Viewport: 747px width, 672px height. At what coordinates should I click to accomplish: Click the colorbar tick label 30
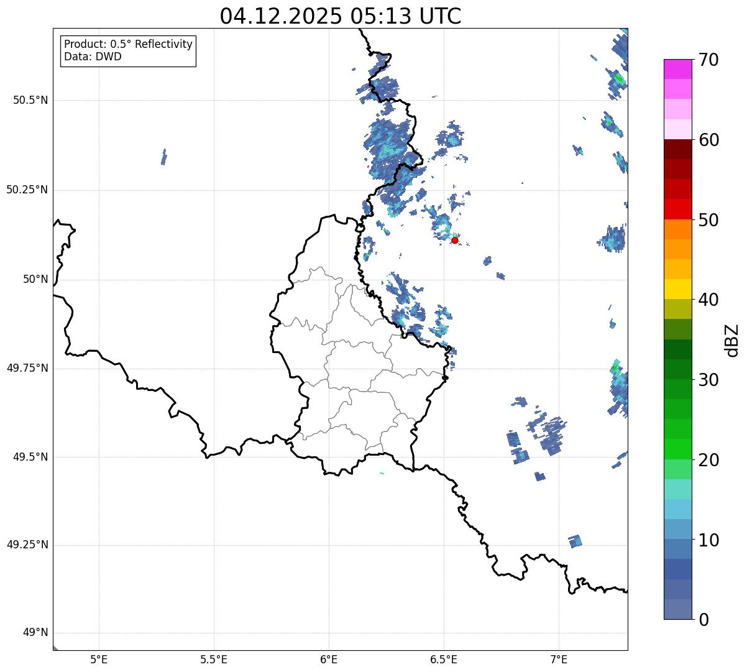[x=708, y=380]
